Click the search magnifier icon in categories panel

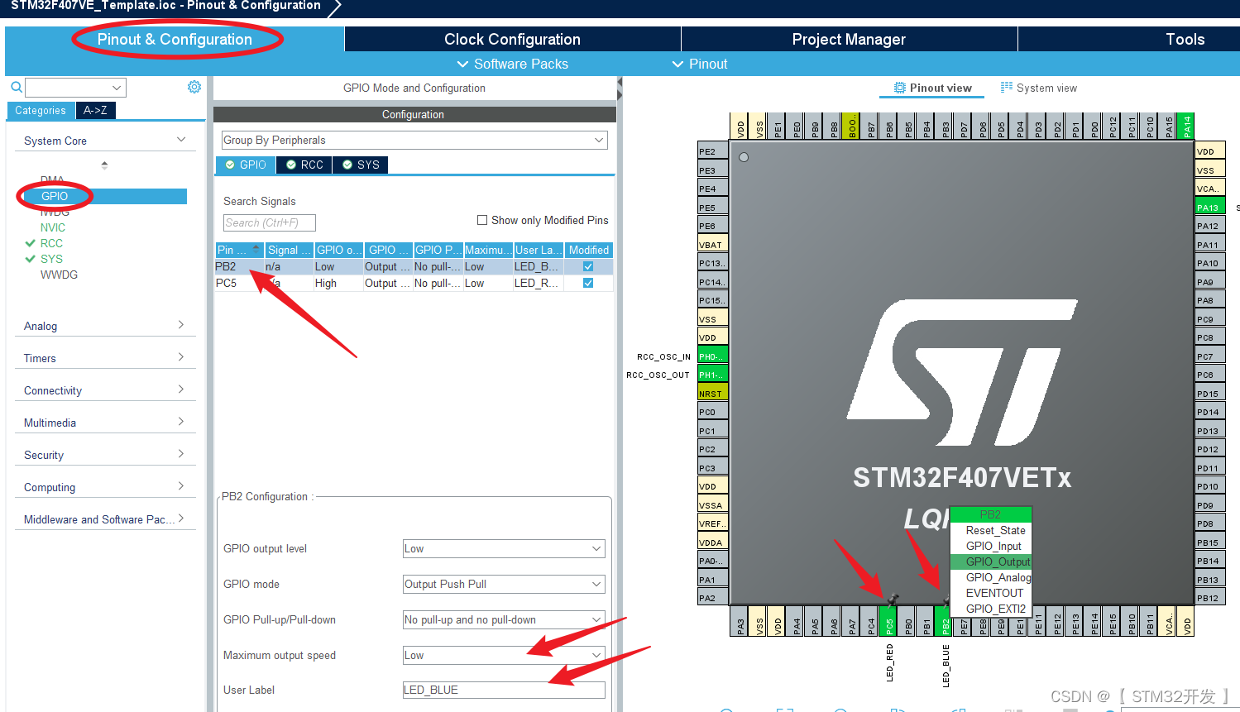[16, 87]
